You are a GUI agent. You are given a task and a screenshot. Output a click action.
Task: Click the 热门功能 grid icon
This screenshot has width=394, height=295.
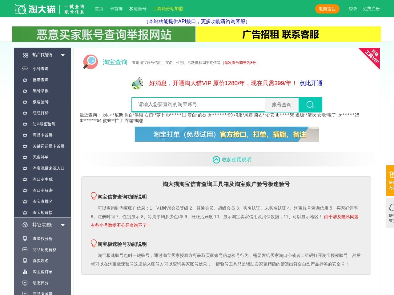26,55
